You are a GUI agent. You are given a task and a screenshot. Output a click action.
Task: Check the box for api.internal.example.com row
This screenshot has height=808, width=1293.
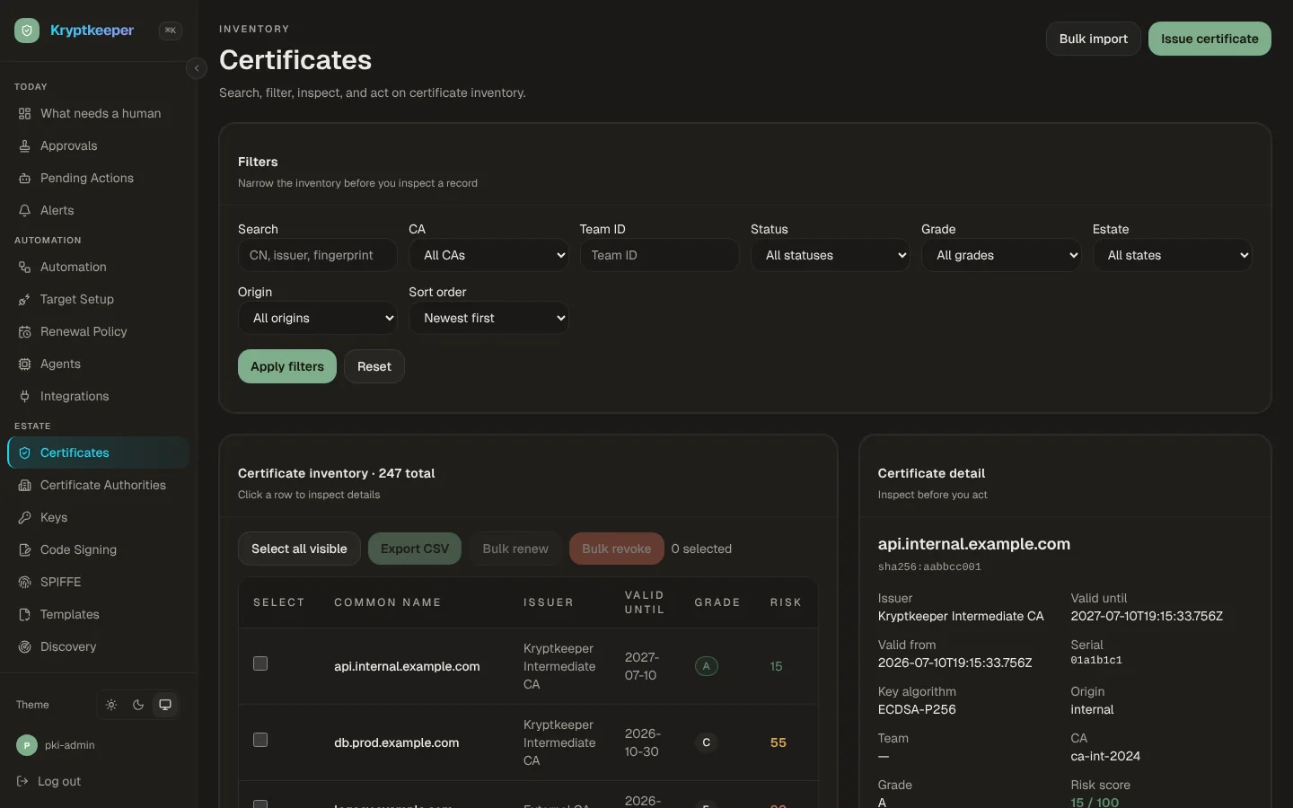(260, 663)
